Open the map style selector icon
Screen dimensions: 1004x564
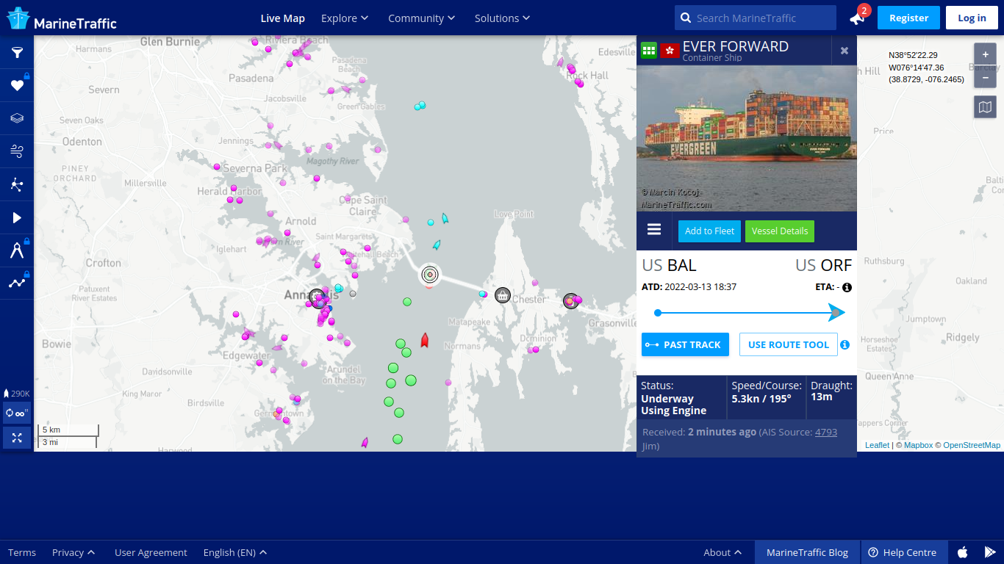coord(986,107)
